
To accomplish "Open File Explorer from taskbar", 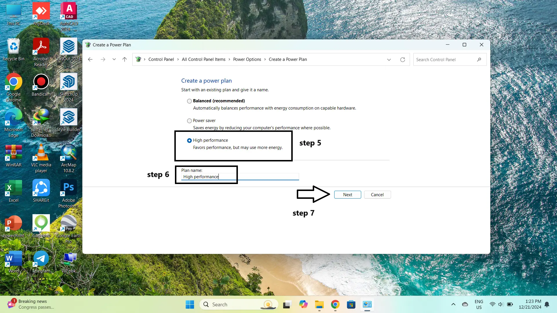I will pyautogui.click(x=319, y=305).
